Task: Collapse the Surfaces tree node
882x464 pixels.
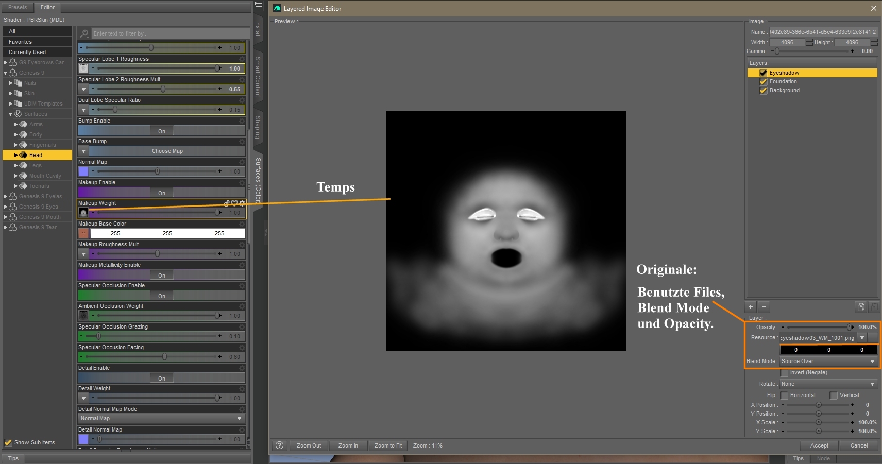Action: pyautogui.click(x=11, y=114)
